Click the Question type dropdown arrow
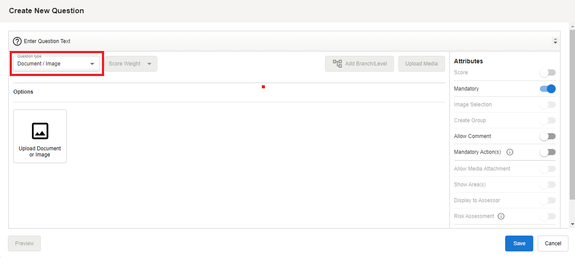The image size is (575, 258). click(x=92, y=64)
